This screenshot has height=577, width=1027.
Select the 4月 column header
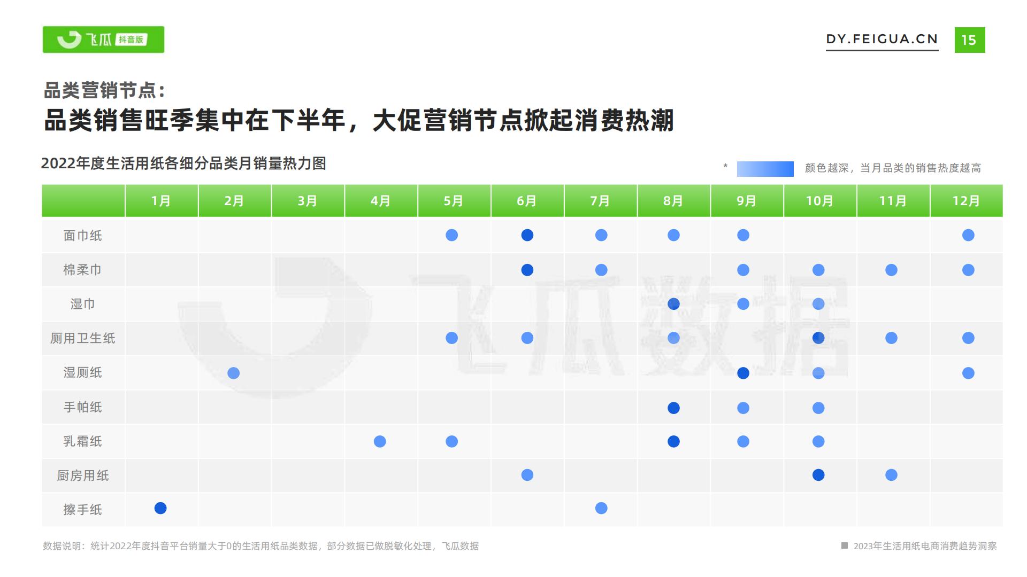(381, 201)
